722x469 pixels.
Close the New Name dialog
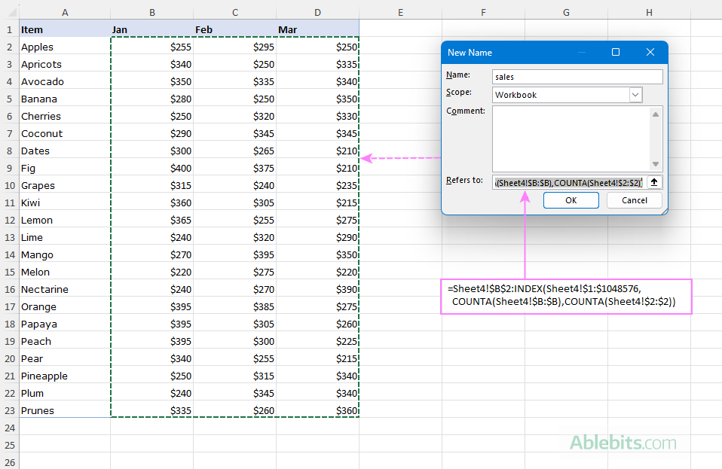(x=650, y=52)
